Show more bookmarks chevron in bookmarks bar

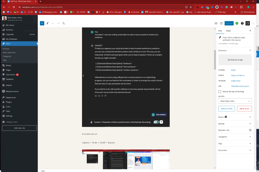(235, 12)
